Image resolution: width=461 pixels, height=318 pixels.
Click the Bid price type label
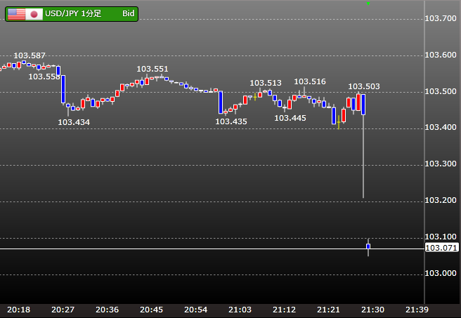[x=128, y=13]
